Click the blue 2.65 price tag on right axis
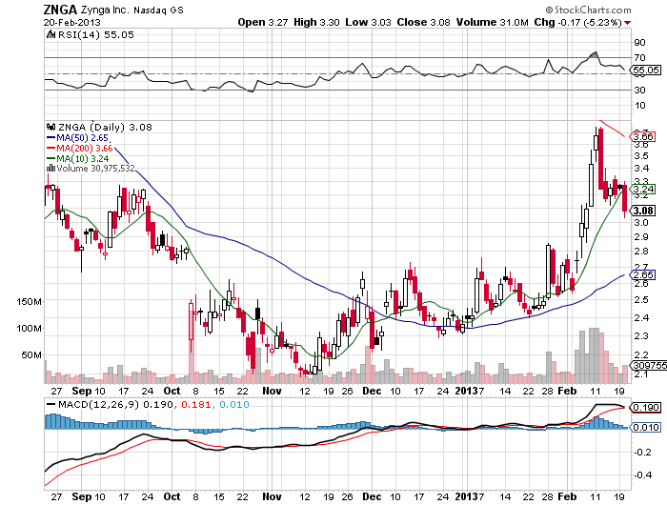This screenshot has width=667, height=505. click(x=643, y=274)
